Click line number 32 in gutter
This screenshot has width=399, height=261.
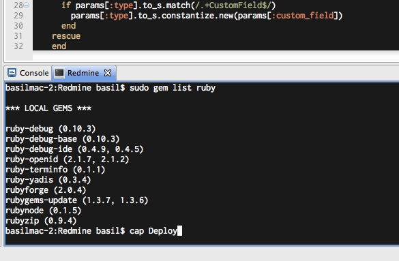[18, 46]
